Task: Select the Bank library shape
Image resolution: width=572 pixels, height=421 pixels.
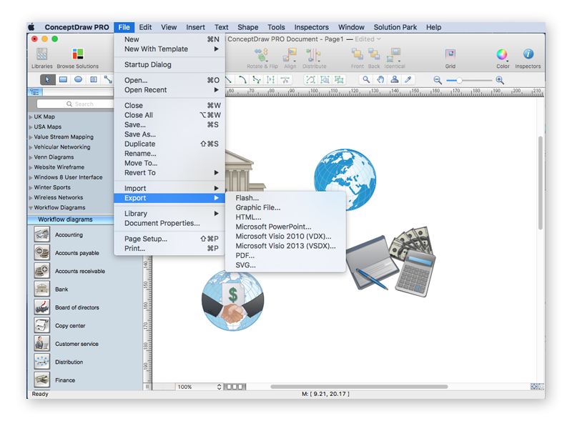Action: click(42, 289)
